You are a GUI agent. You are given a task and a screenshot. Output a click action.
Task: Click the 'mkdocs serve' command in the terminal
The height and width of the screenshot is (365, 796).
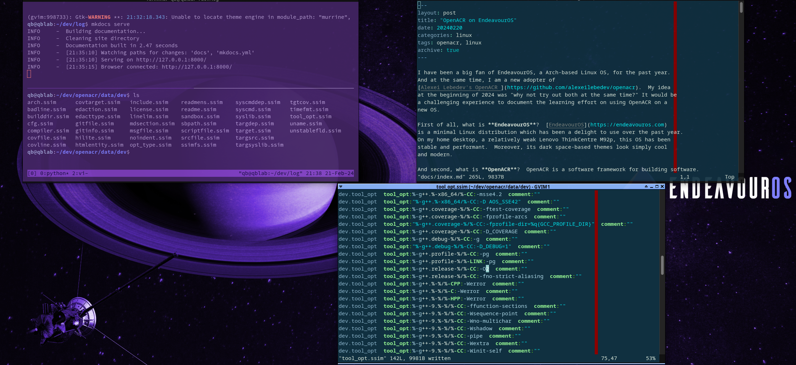pos(111,24)
